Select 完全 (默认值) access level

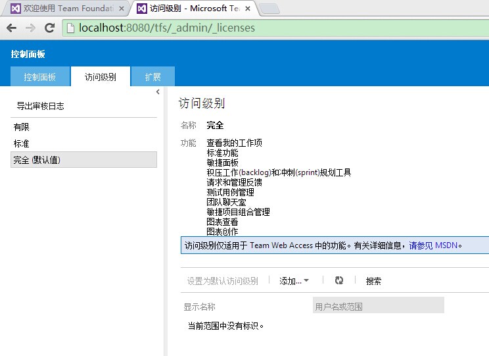click(83, 160)
